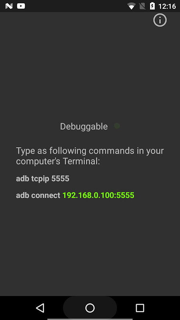180x320 pixels.
Task: Tap the circular Home navigation button
Action: (90, 308)
